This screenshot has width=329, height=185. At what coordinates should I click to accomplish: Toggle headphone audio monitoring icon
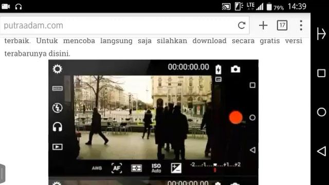click(57, 127)
